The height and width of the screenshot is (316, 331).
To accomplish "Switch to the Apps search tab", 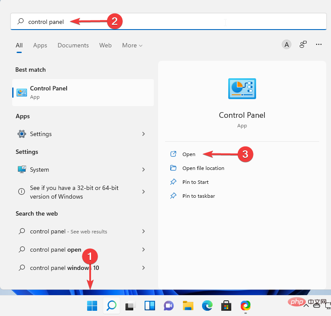I will 40,45.
